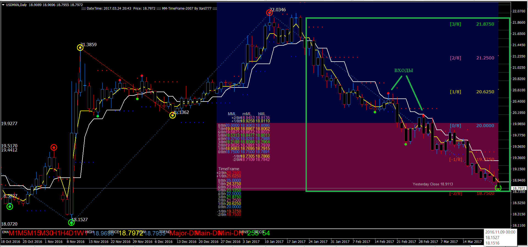Click the 8/8th 25.0000 TimeFrame row

tap(229, 180)
